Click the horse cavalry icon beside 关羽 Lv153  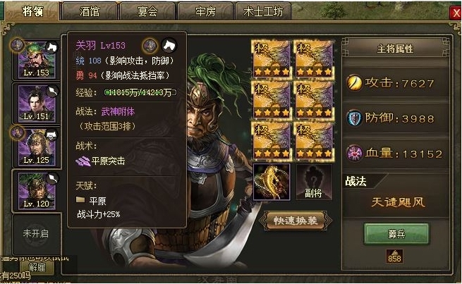tap(169, 46)
